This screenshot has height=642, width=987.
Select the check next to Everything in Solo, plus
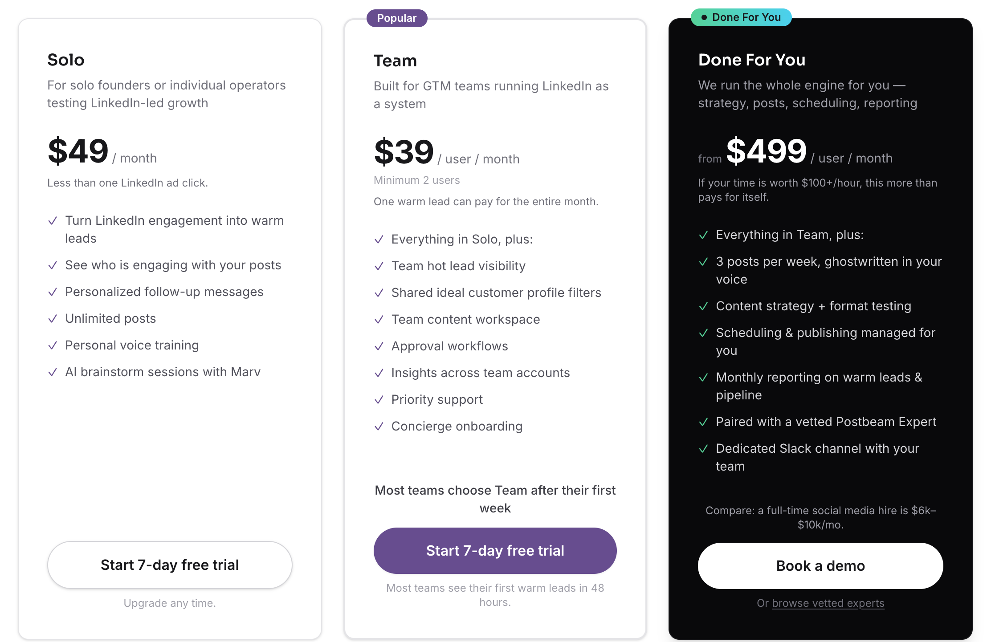379,239
